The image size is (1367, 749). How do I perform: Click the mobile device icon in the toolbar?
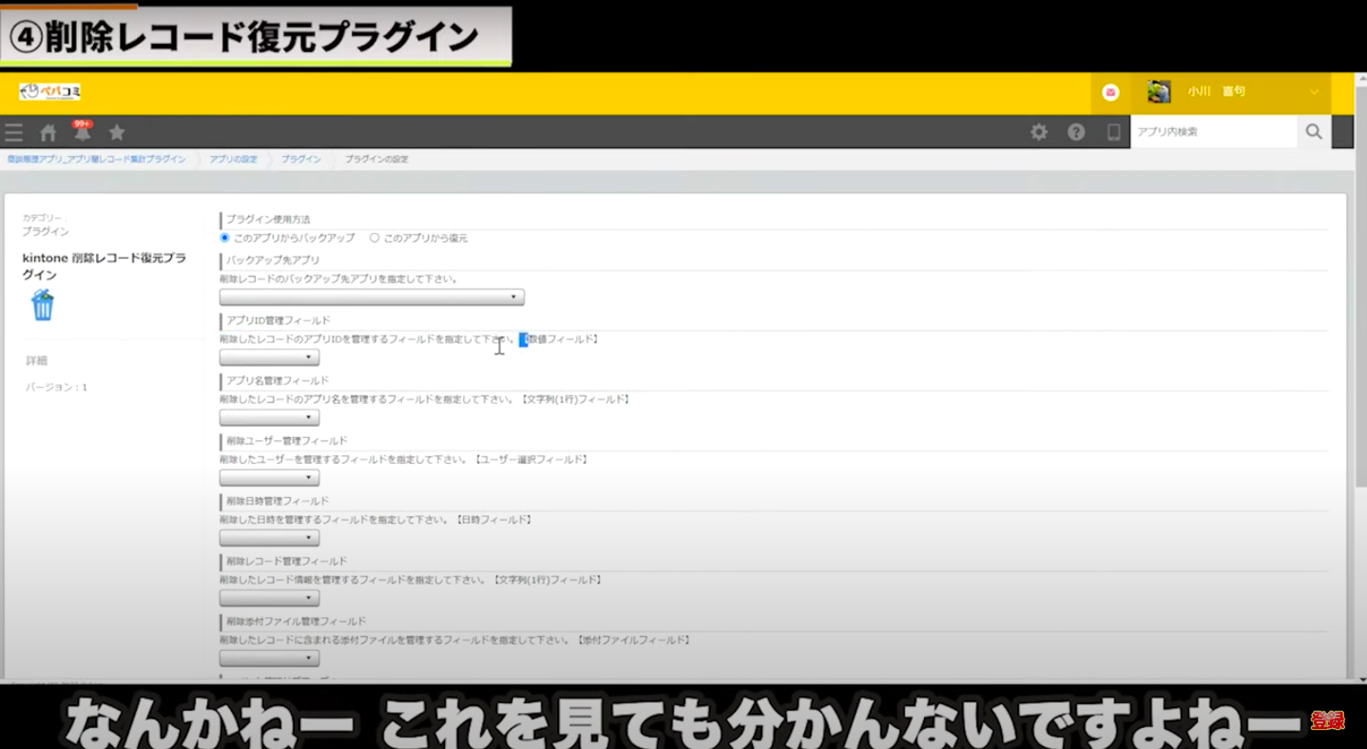click(1113, 132)
